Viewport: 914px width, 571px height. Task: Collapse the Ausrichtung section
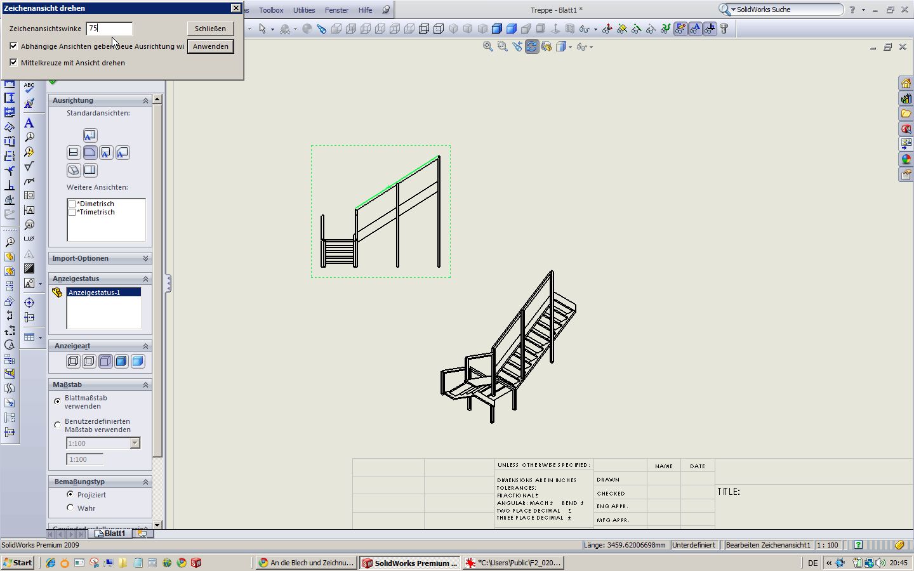(x=145, y=100)
